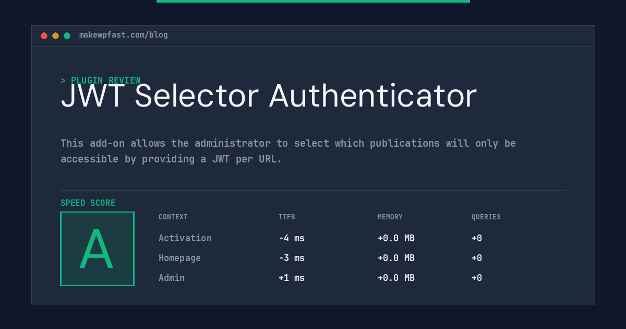Screen dimensions: 626x329
Task: Click the makewpfast.com/blog address text
Action: [124, 35]
